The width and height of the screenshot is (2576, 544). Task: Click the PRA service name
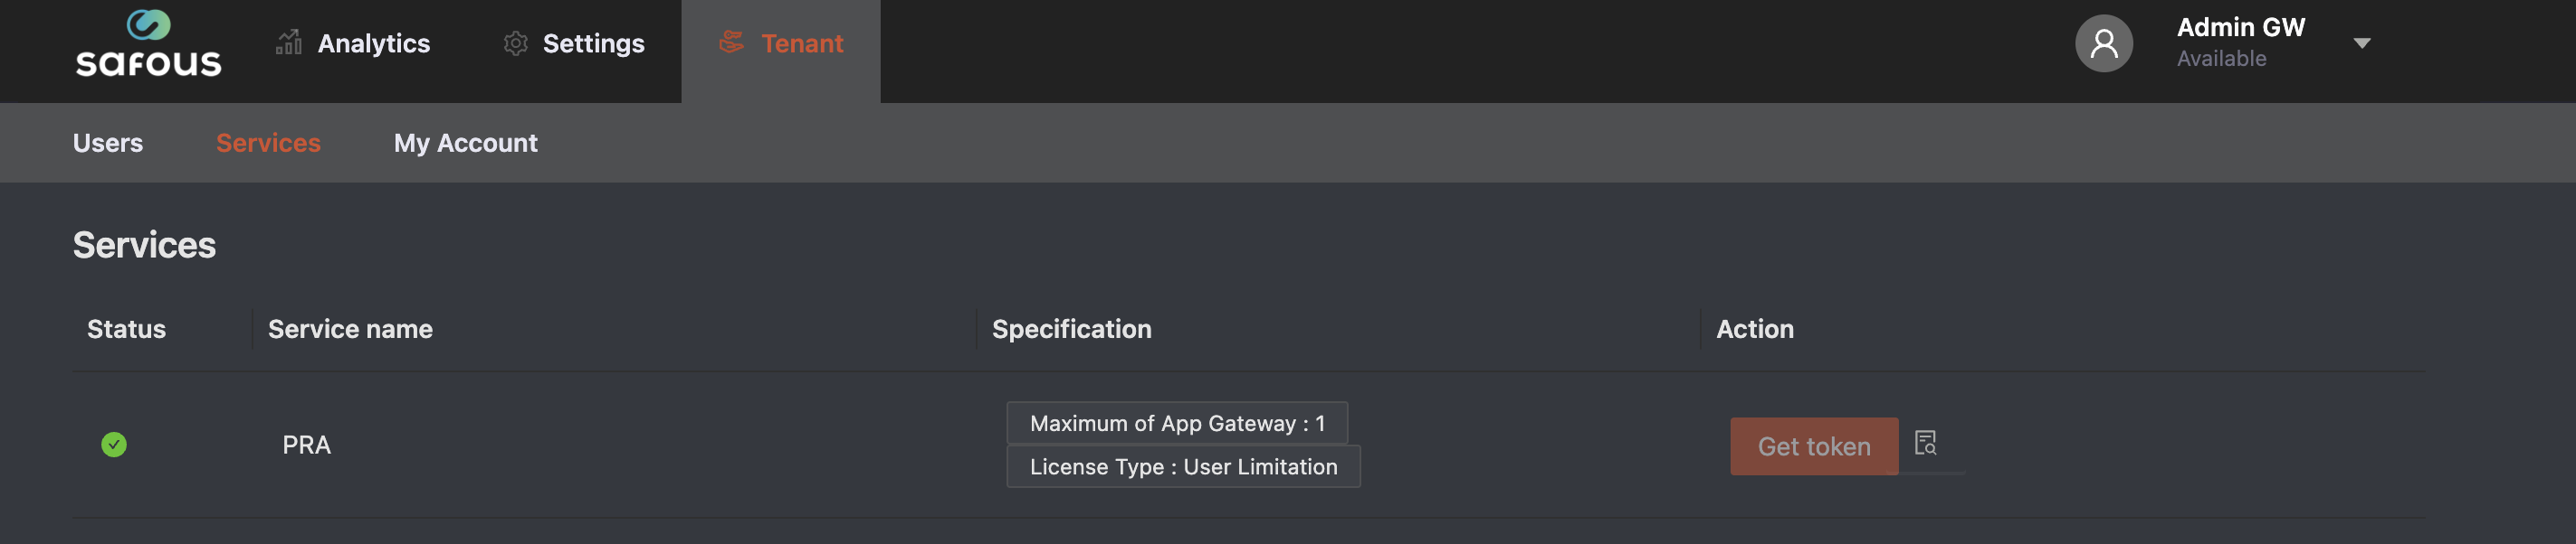pyautogui.click(x=306, y=445)
